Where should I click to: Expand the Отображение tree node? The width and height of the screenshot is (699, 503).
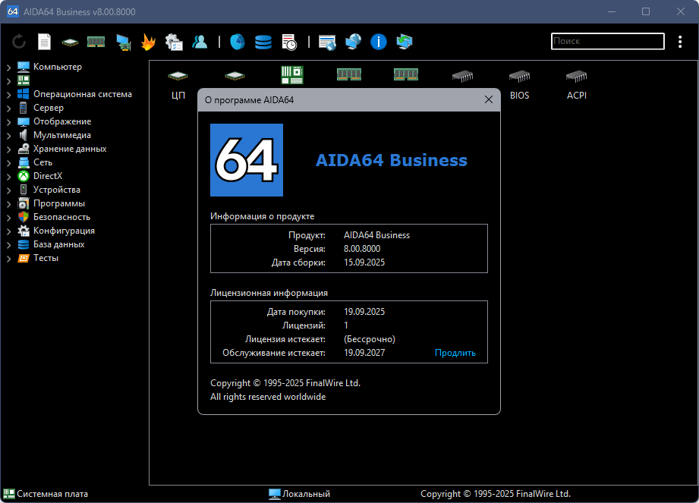tap(8, 122)
